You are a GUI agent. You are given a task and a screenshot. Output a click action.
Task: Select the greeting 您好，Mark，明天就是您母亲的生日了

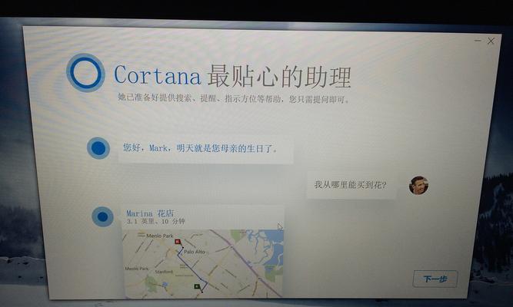click(200, 148)
